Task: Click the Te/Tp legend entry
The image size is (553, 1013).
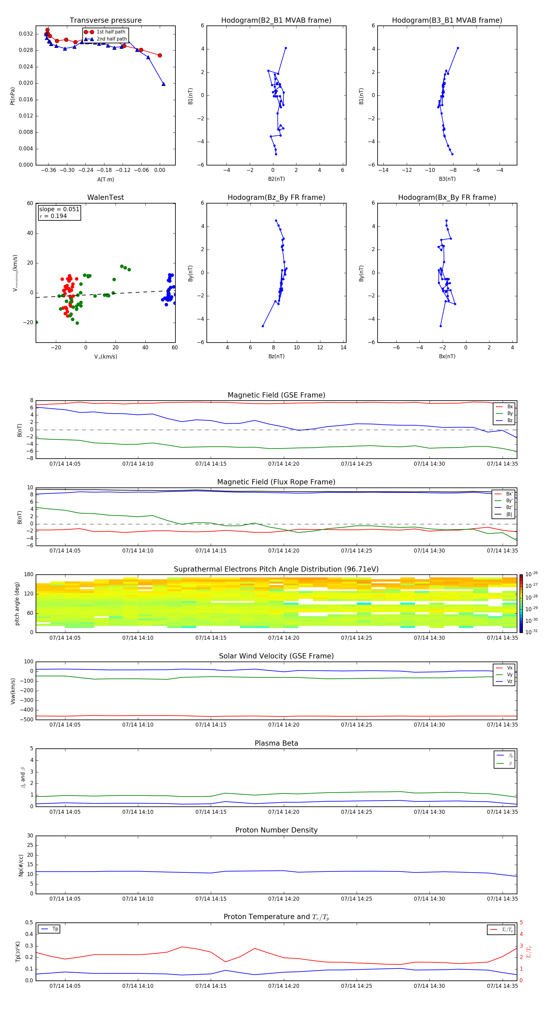Action: coord(501,930)
